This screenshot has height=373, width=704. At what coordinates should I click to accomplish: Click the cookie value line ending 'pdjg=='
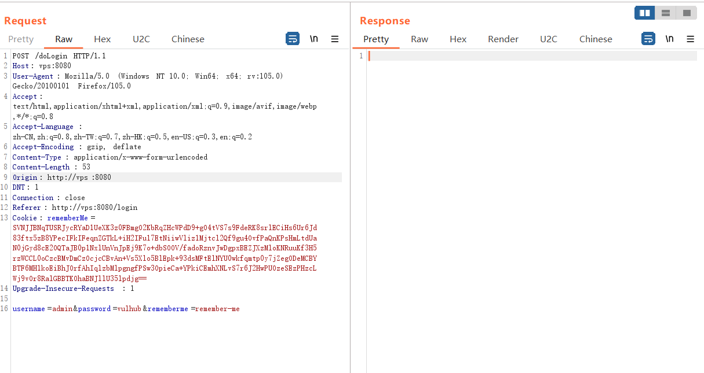tap(79, 279)
